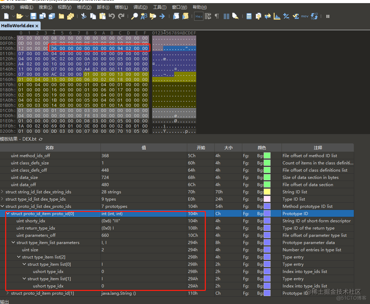Image resolution: width=370 pixels, height=304 pixels.
Task: Collapse the proto_id[0] struct node
Action: coord(8,213)
